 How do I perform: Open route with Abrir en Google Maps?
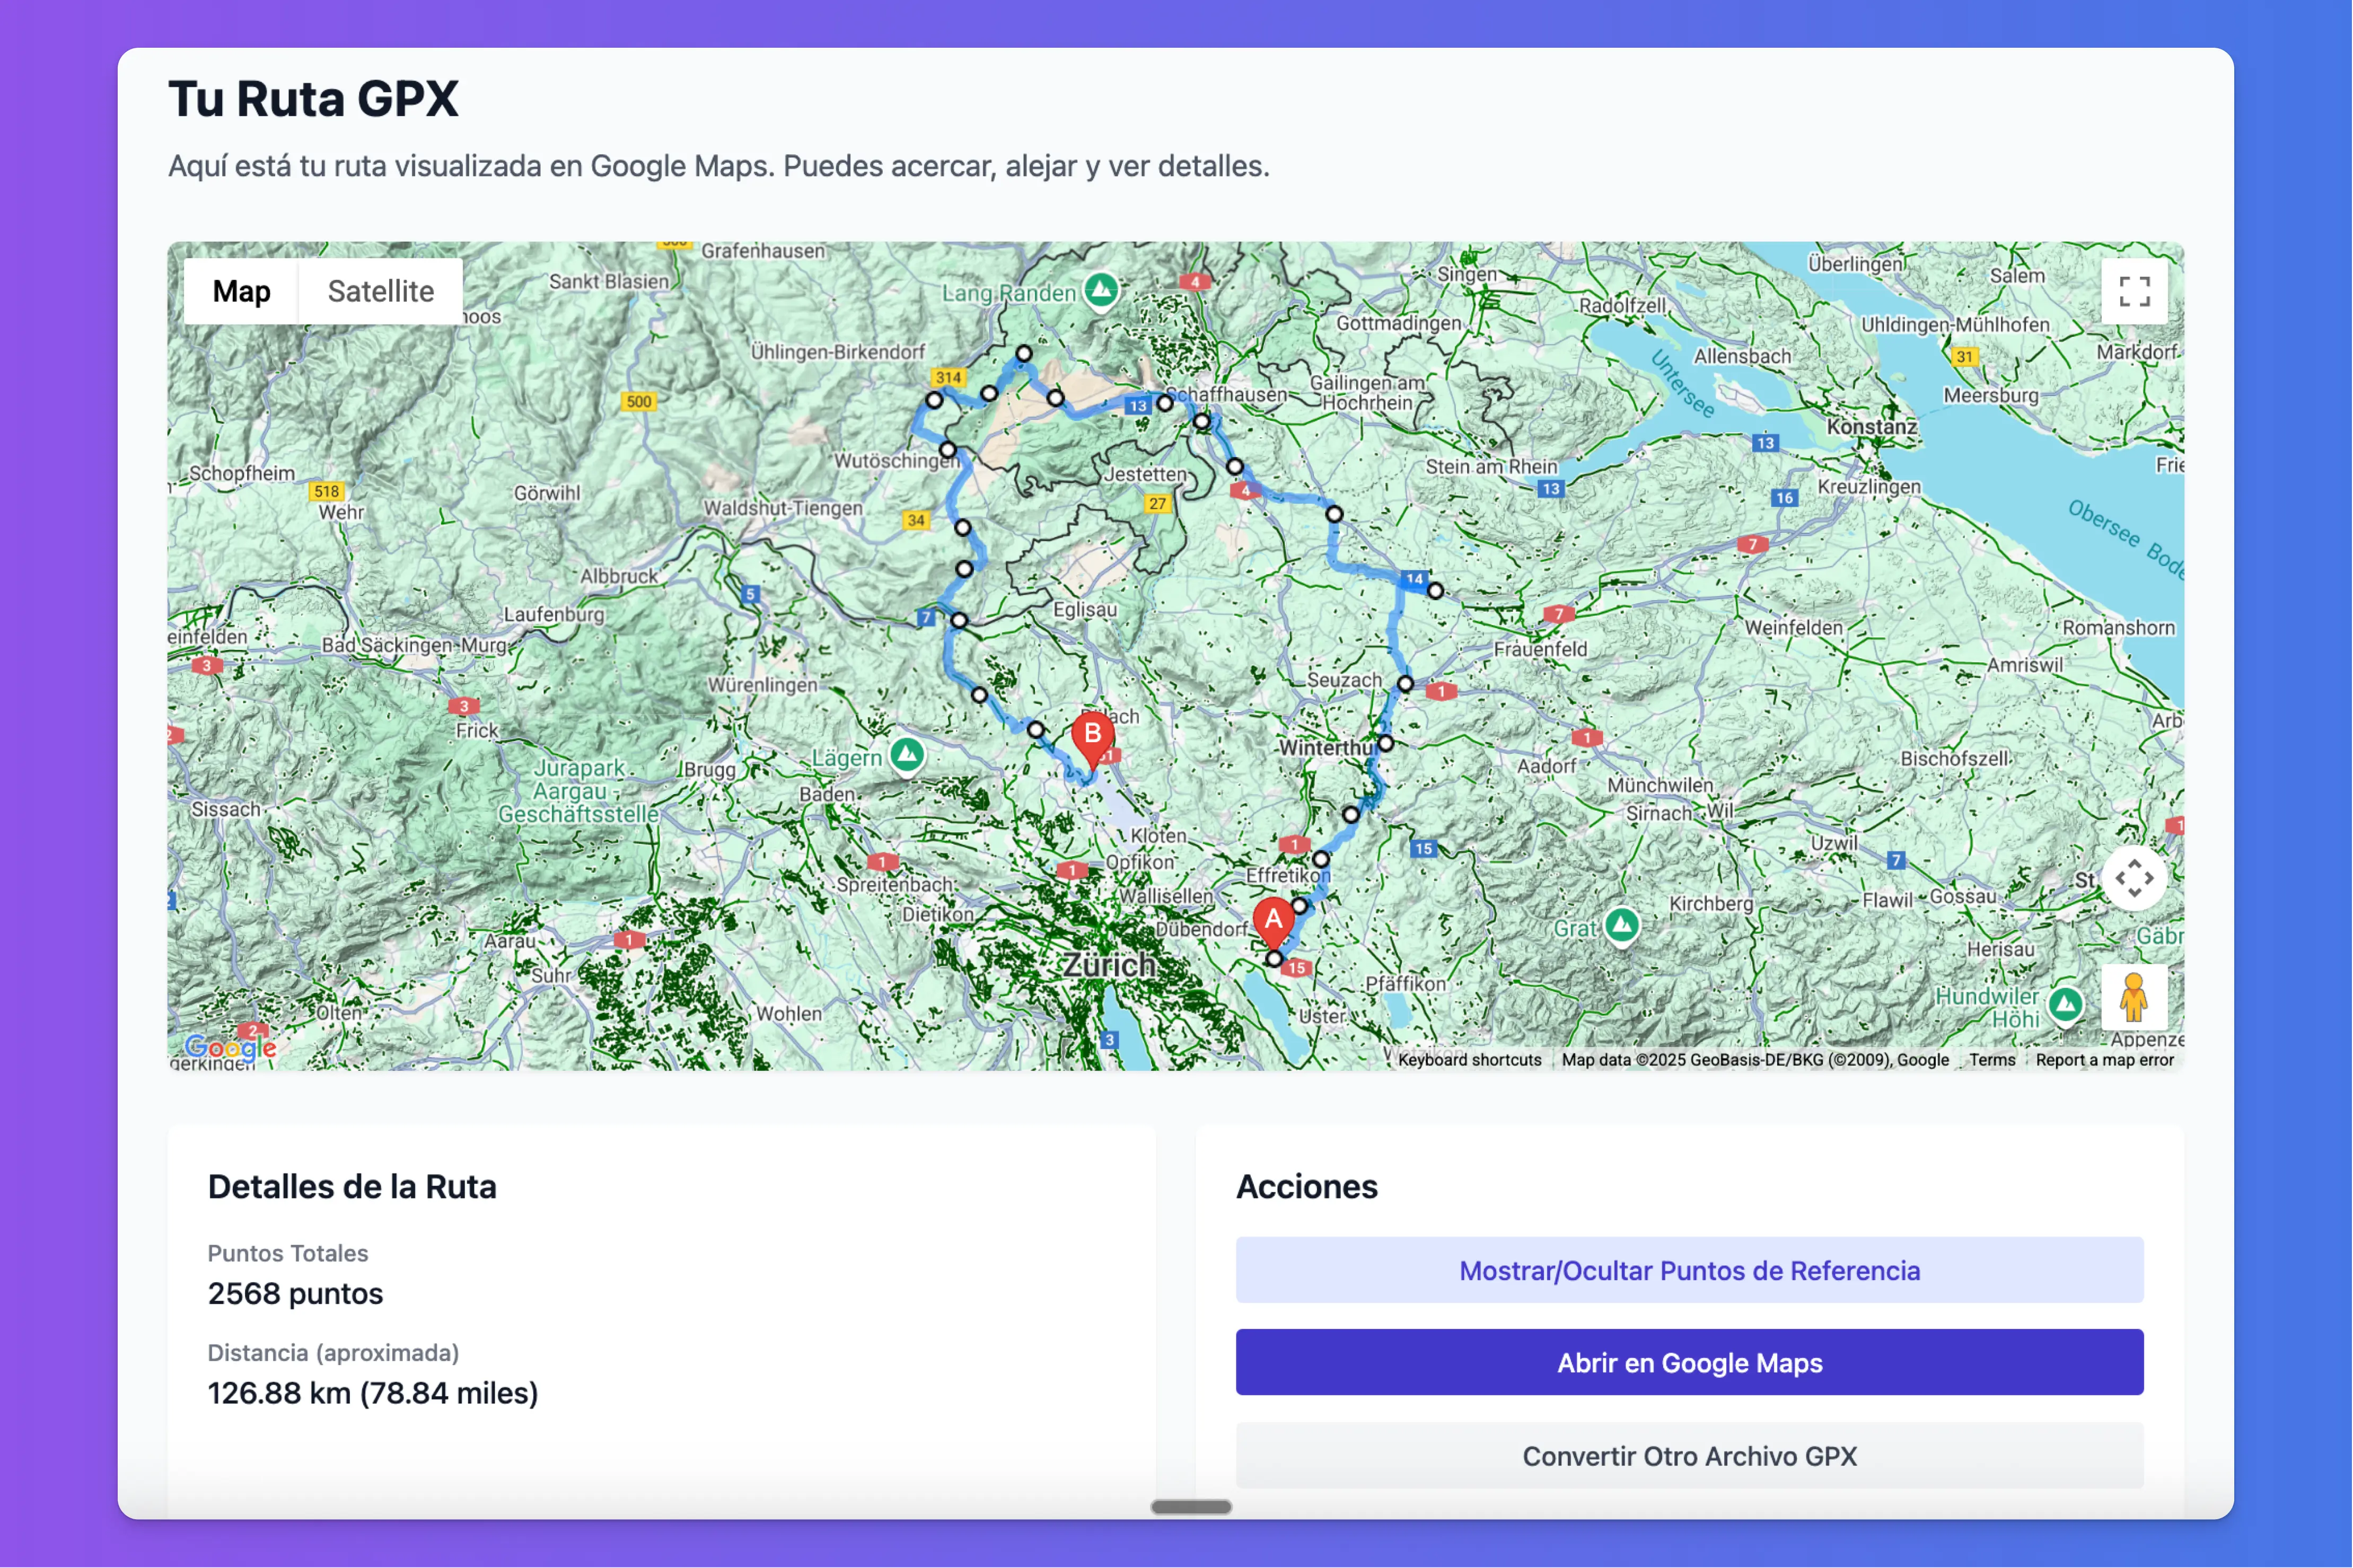pos(1689,1362)
